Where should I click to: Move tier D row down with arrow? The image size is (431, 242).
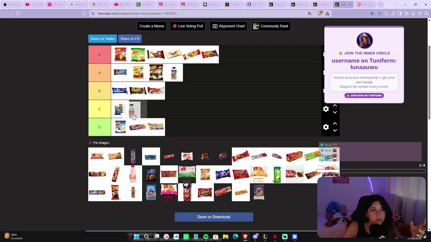tap(335, 130)
